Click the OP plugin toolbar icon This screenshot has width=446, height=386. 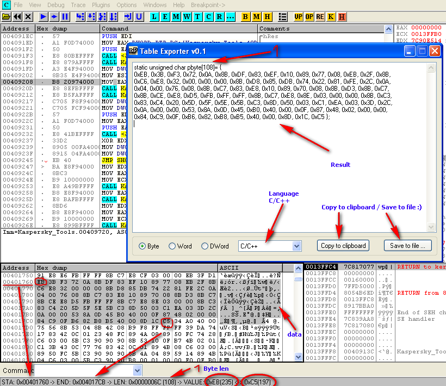(309, 17)
